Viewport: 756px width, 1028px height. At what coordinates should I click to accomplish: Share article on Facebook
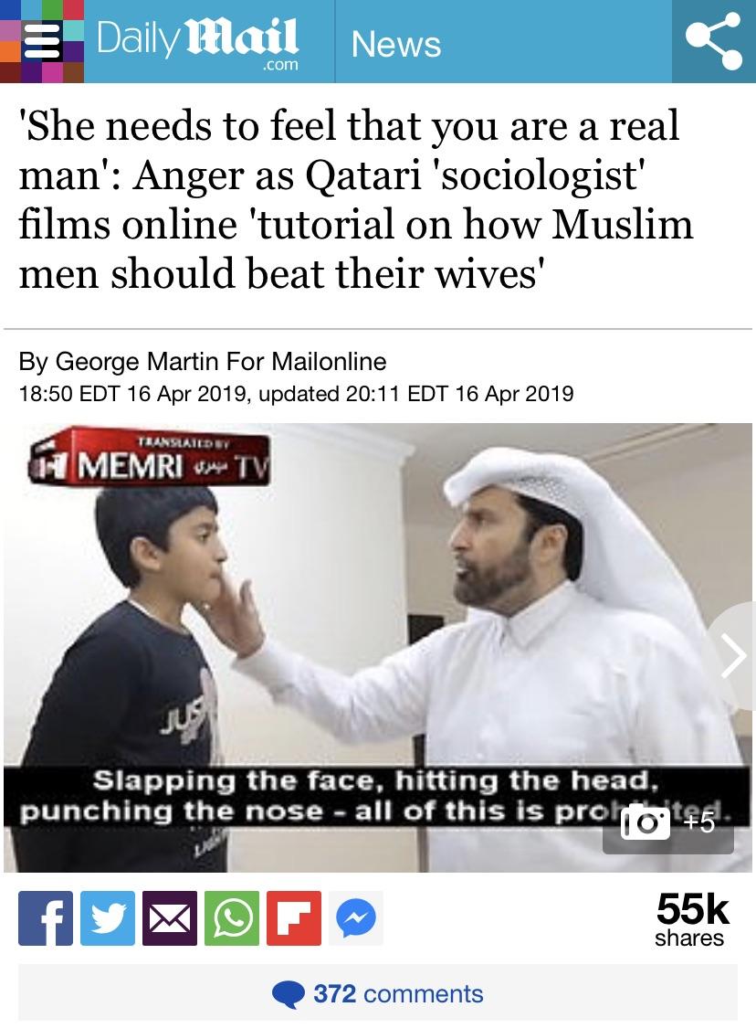(46, 917)
